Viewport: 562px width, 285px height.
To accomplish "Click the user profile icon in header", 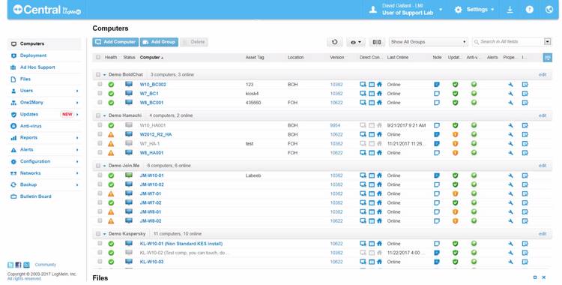I will tap(372, 10).
